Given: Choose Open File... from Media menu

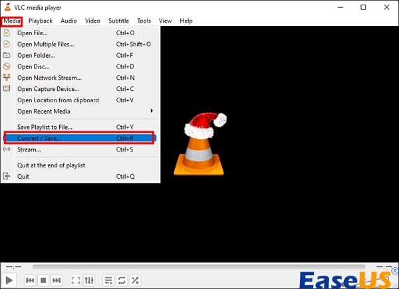Looking at the screenshot, I should pyautogui.click(x=80, y=33).
